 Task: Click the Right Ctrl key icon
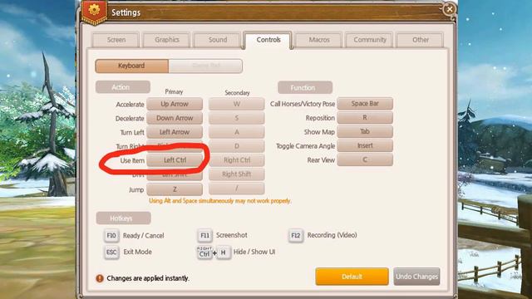click(x=204, y=252)
